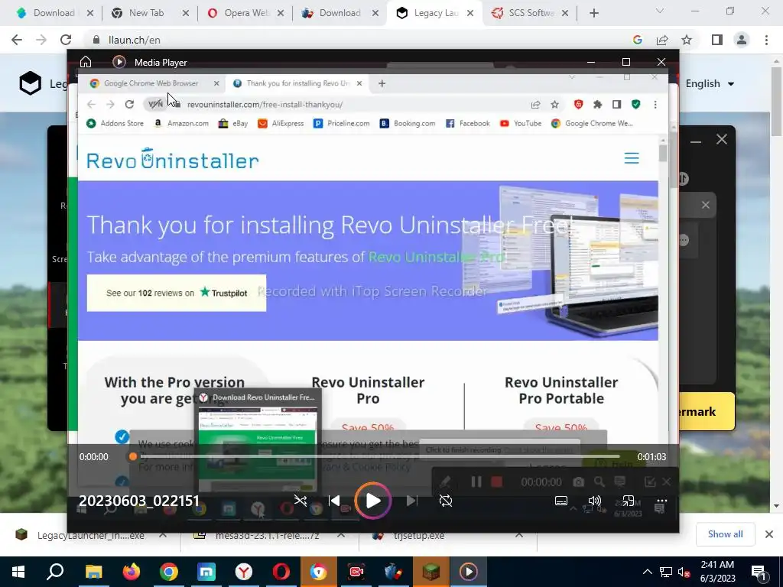Click the 20230603_022151 video title
The image size is (783, 587).
click(x=139, y=501)
